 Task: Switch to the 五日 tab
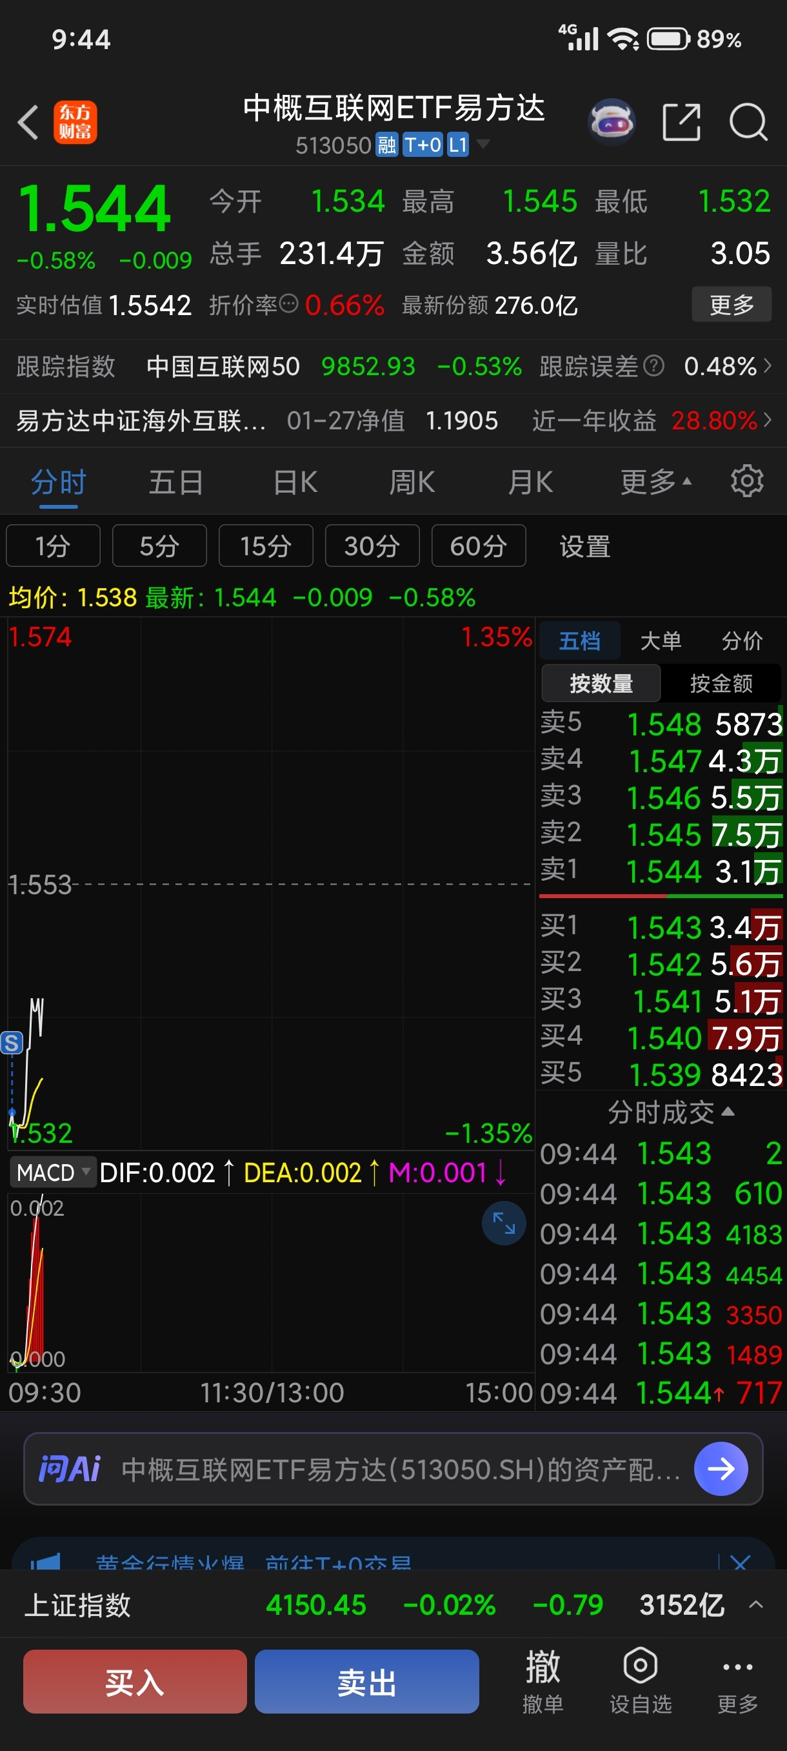point(176,481)
